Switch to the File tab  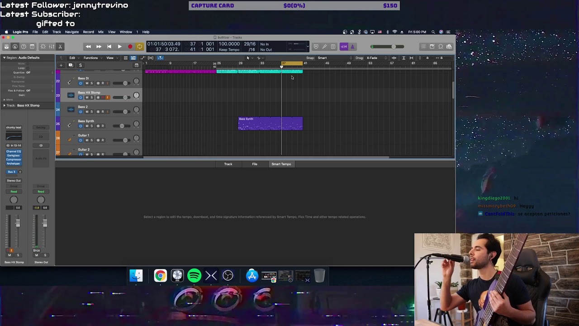(255, 164)
